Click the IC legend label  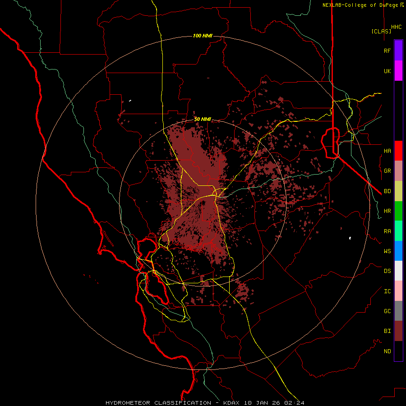tap(387, 291)
